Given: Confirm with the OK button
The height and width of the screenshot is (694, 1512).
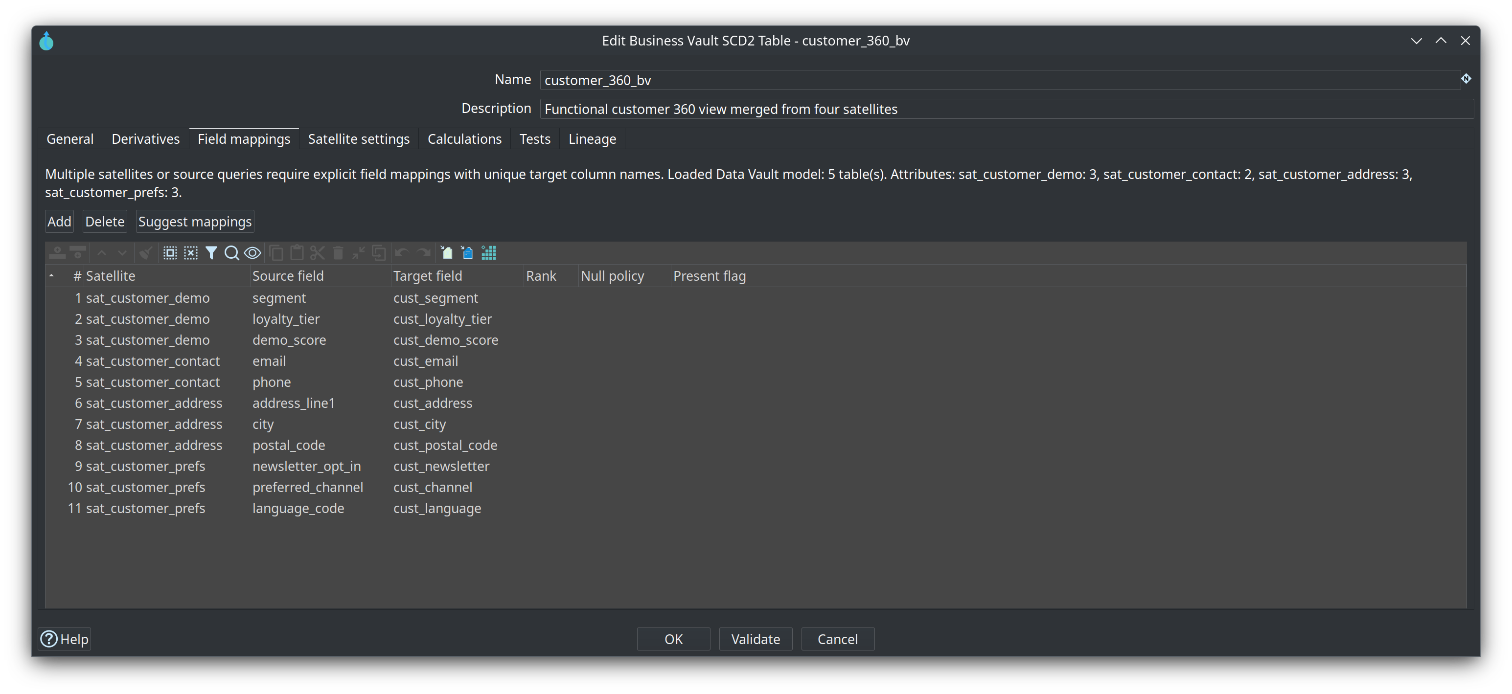Looking at the screenshot, I should 673,639.
